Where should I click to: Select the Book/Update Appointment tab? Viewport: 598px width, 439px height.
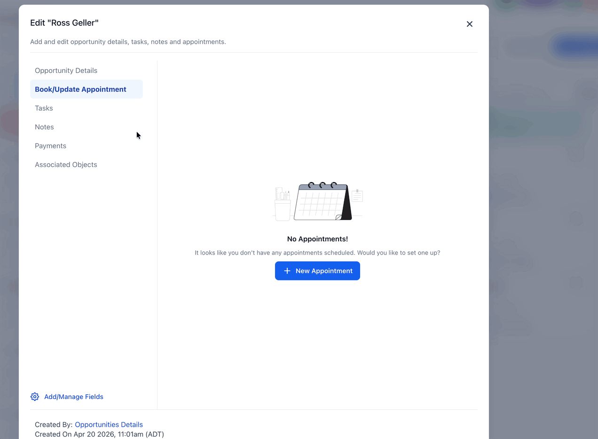(x=87, y=89)
